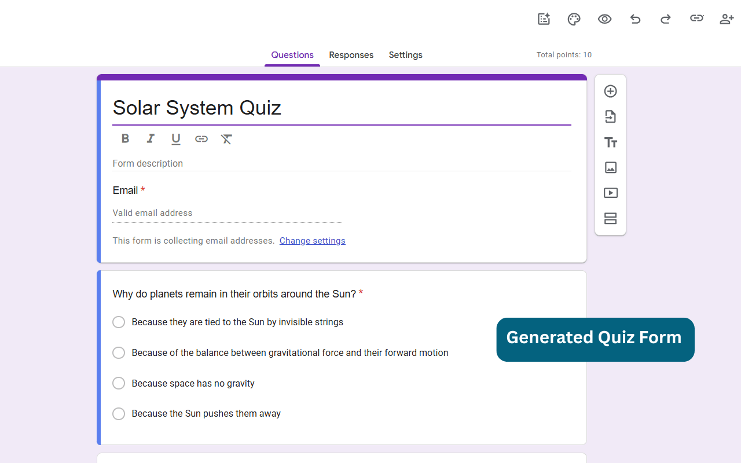This screenshot has width=741, height=463.
Task: Open the Settings tab
Action: 405,55
